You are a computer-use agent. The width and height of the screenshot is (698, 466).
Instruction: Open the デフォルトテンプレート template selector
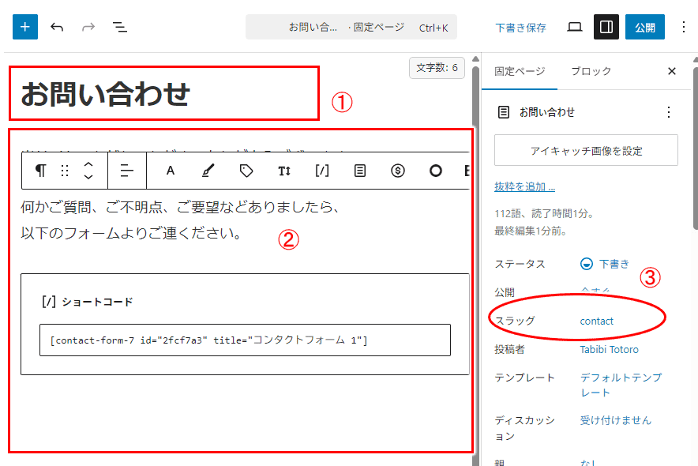[621, 385]
